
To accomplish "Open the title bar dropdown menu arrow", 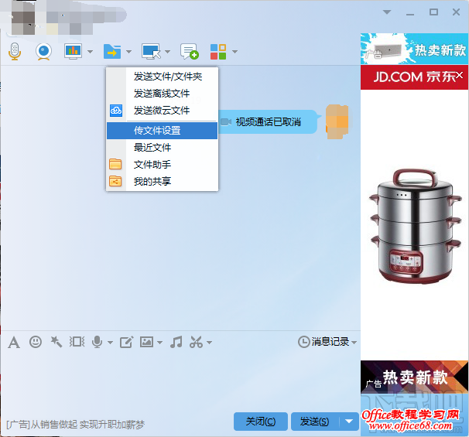I will click(x=387, y=12).
